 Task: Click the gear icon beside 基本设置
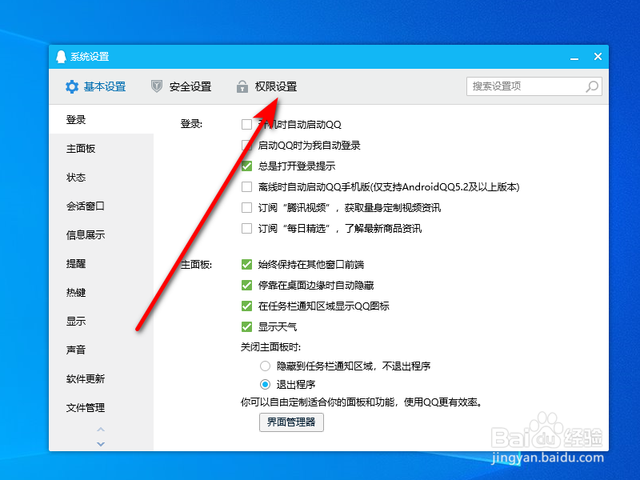[72, 86]
